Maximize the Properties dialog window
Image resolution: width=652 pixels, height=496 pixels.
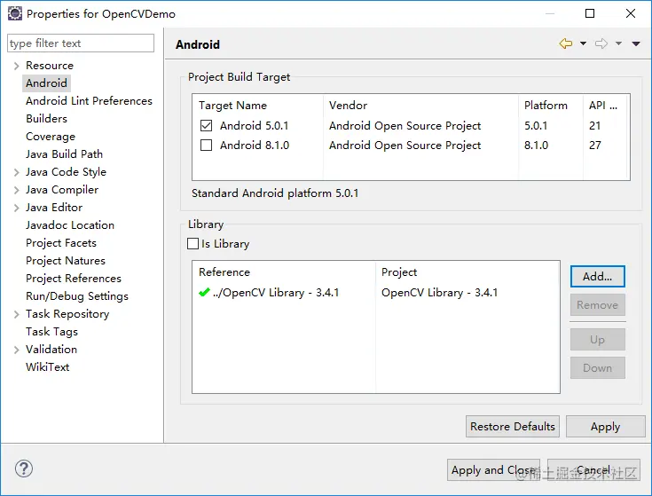point(590,13)
